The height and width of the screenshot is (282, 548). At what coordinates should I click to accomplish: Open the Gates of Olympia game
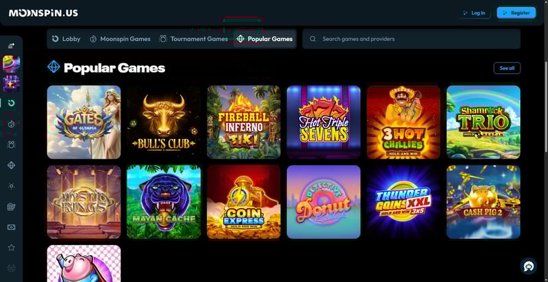click(x=84, y=122)
